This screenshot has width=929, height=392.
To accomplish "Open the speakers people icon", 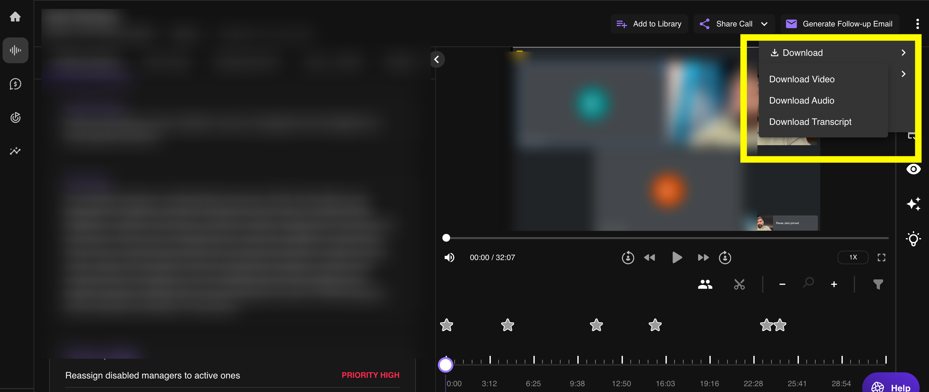I will click(x=705, y=285).
